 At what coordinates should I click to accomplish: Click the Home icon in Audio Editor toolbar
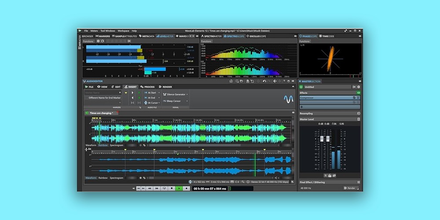click(x=231, y=81)
